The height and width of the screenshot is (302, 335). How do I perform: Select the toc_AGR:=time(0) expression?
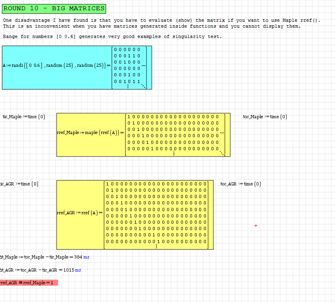pyautogui.click(x=241, y=184)
